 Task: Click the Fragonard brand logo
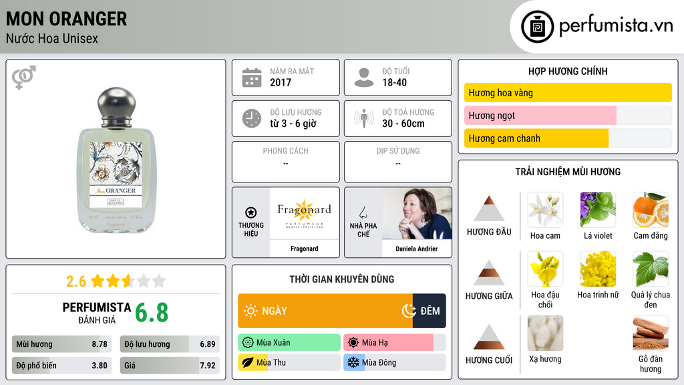click(x=304, y=214)
